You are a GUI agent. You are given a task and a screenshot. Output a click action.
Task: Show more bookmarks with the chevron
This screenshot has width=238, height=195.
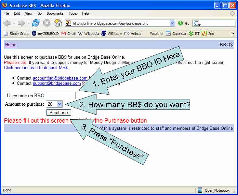click(x=232, y=33)
